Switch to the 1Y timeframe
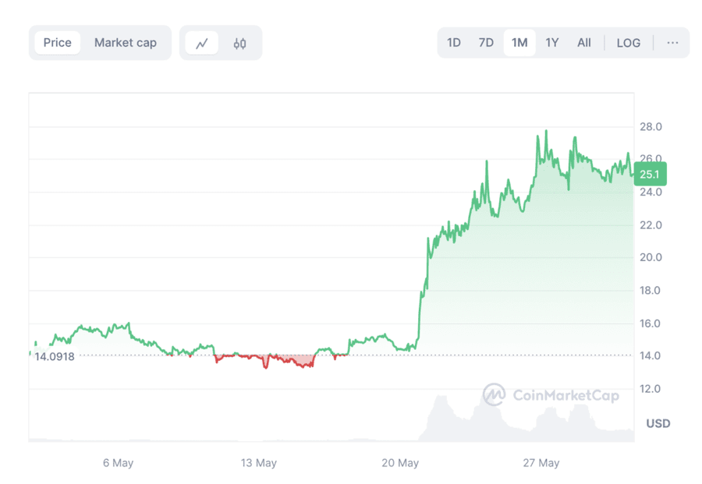This screenshot has height=484, width=702. [x=551, y=43]
